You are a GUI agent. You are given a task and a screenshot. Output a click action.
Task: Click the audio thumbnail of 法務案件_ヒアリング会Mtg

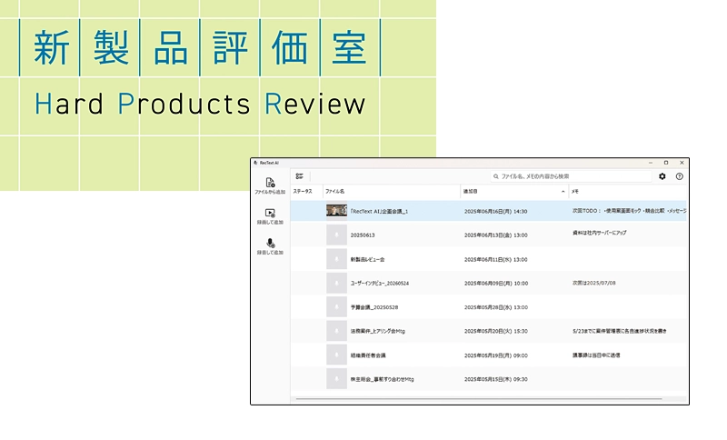tap(336, 331)
